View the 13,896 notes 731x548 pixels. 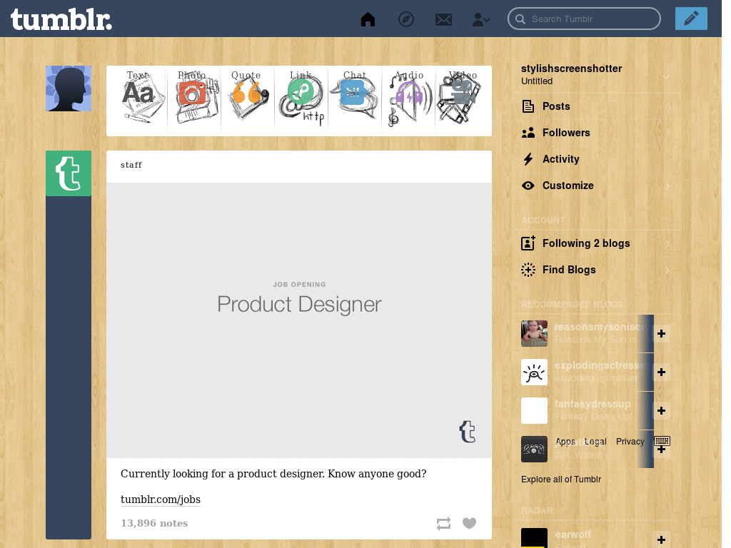pyautogui.click(x=154, y=523)
